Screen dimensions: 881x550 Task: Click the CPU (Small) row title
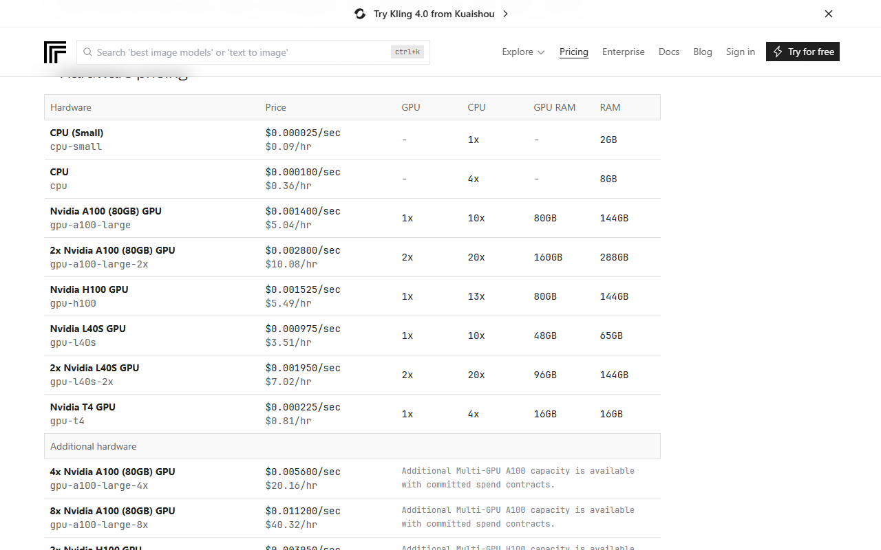[77, 133]
